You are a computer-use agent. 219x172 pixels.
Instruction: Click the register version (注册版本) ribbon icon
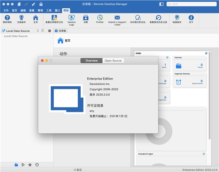pos(22,19)
